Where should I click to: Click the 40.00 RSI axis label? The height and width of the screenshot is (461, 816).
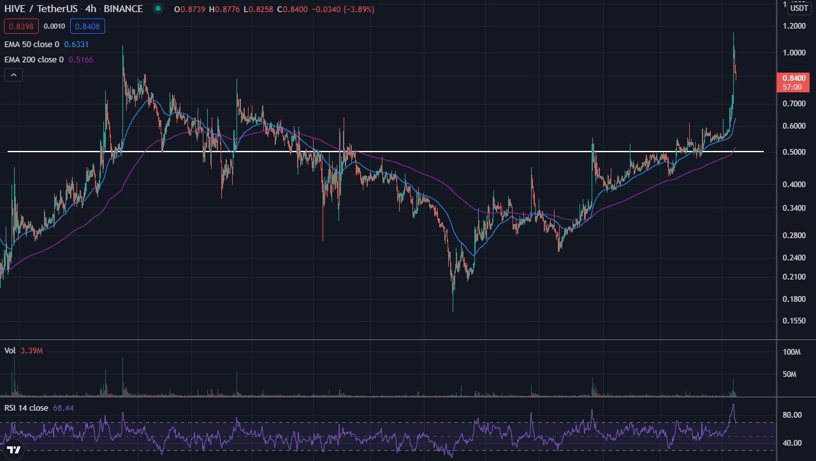pos(792,443)
